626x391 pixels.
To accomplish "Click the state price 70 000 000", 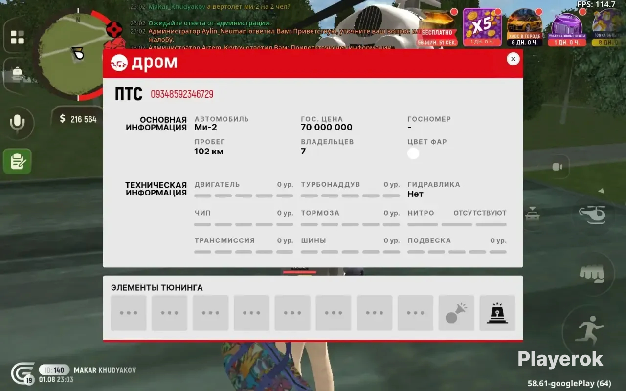I will [x=327, y=128].
